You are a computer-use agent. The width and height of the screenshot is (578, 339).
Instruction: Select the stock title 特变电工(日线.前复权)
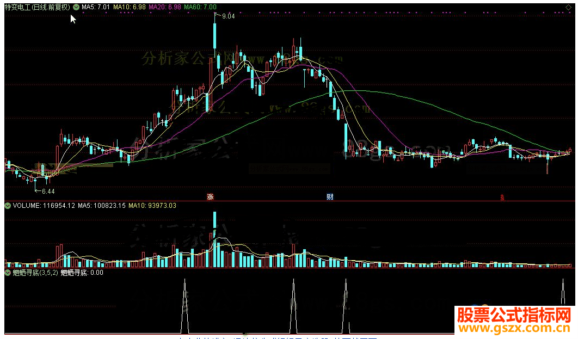tap(37, 7)
